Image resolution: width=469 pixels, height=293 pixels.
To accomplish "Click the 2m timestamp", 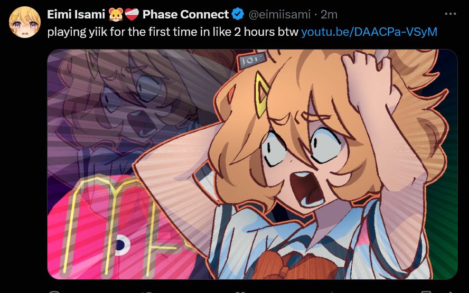I will pos(329,14).
